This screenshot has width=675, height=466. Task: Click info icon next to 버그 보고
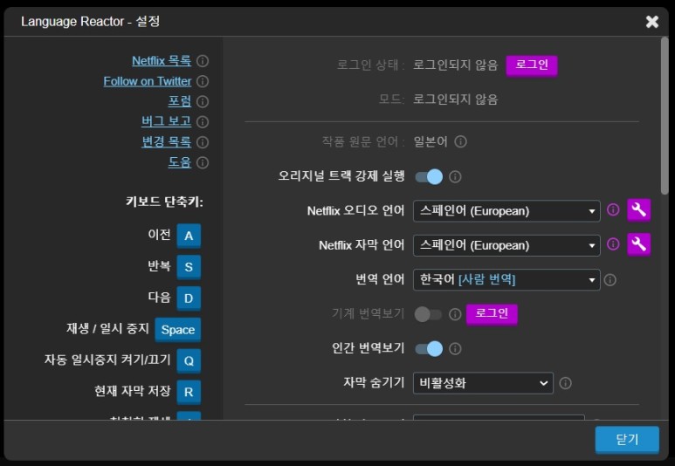coord(203,122)
